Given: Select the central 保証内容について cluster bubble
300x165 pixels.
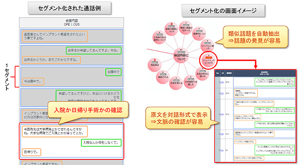Looking at the screenshot, I should click(181, 56).
